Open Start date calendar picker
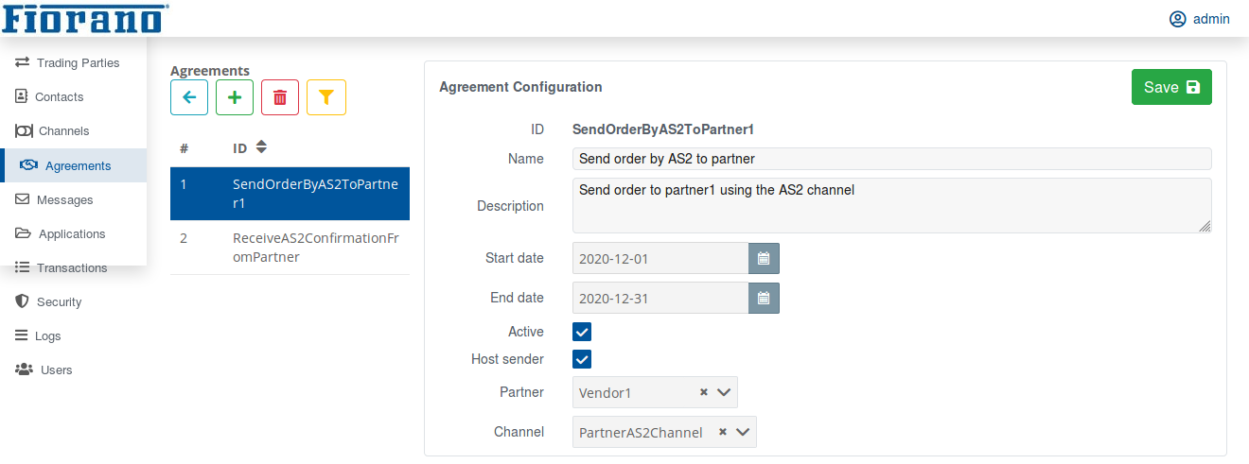 point(764,258)
